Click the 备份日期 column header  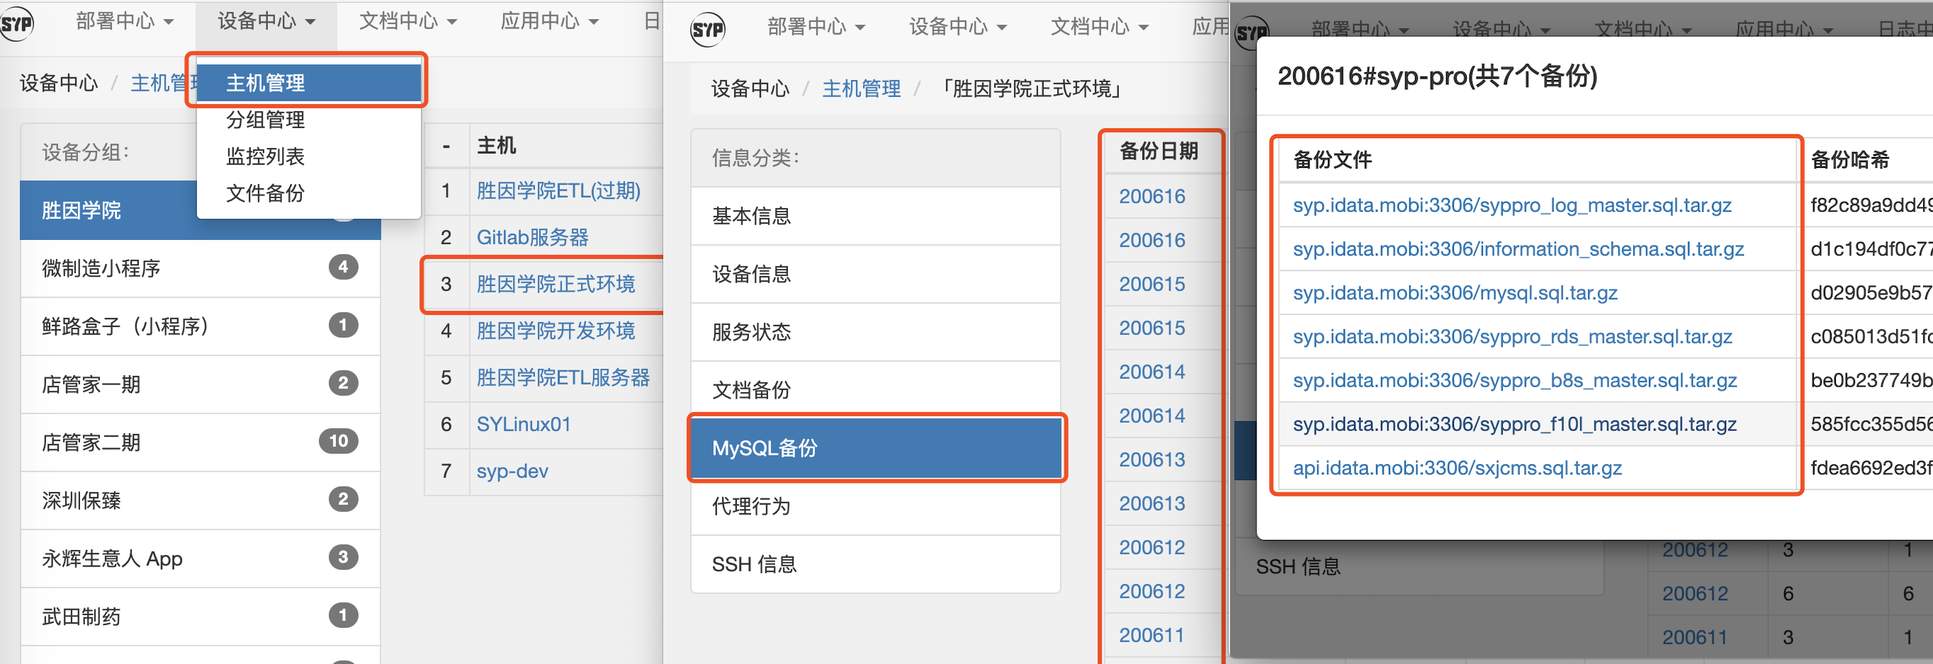coord(1158,151)
